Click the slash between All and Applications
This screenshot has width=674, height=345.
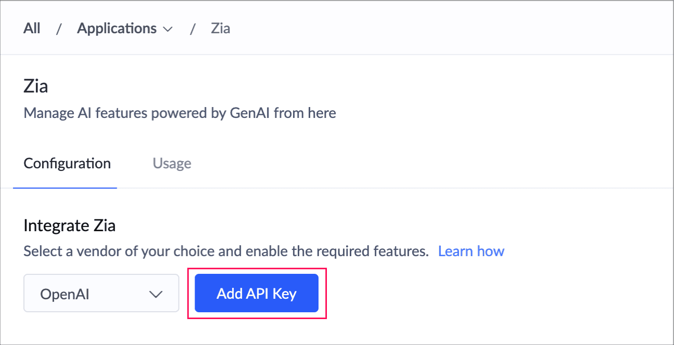59,29
